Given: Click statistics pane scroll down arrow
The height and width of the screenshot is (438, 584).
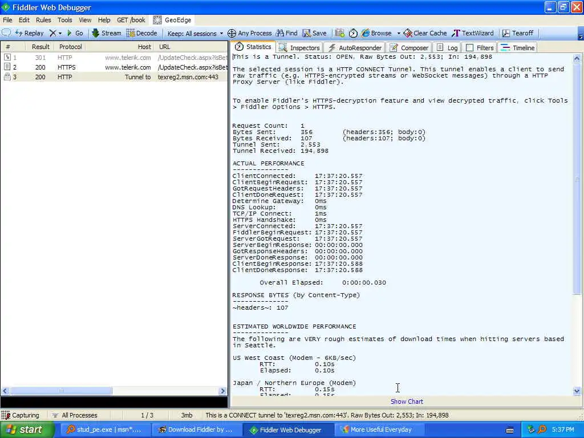Looking at the screenshot, I should [x=577, y=391].
